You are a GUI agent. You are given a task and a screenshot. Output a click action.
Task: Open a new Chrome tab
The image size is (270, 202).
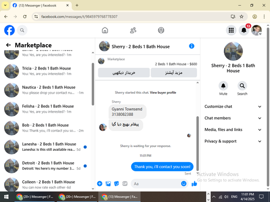point(77,5)
